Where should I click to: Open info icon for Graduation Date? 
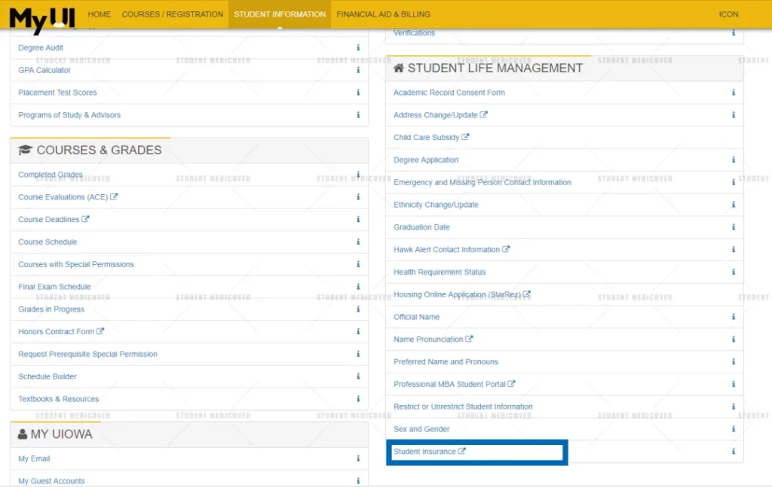click(733, 227)
